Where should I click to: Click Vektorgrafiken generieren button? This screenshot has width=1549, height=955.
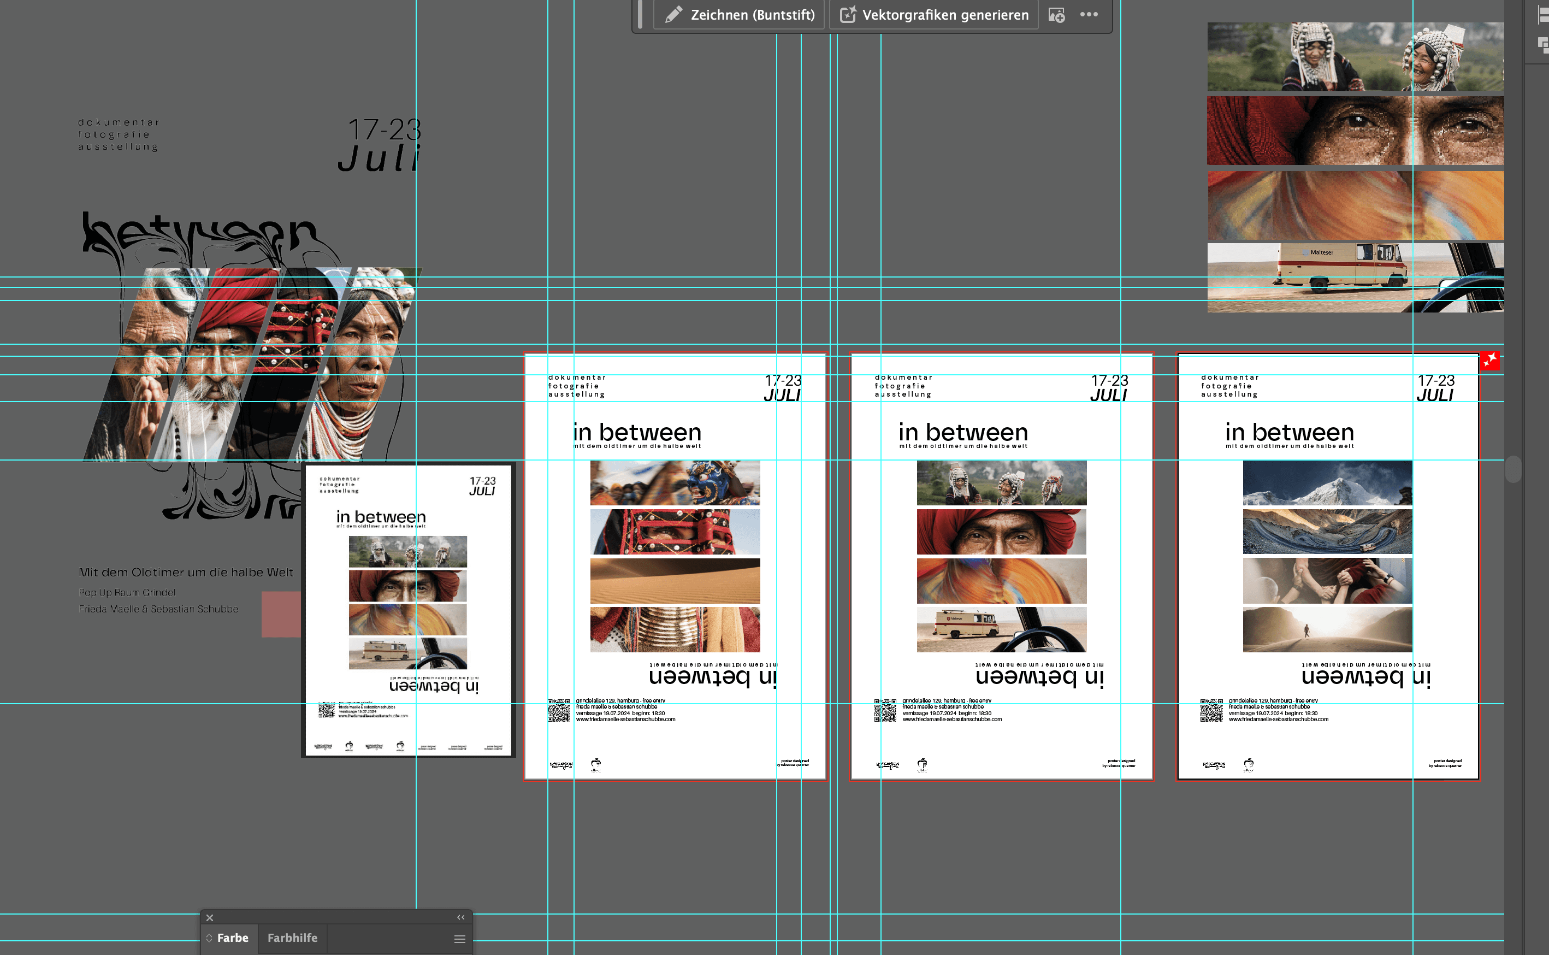(935, 15)
